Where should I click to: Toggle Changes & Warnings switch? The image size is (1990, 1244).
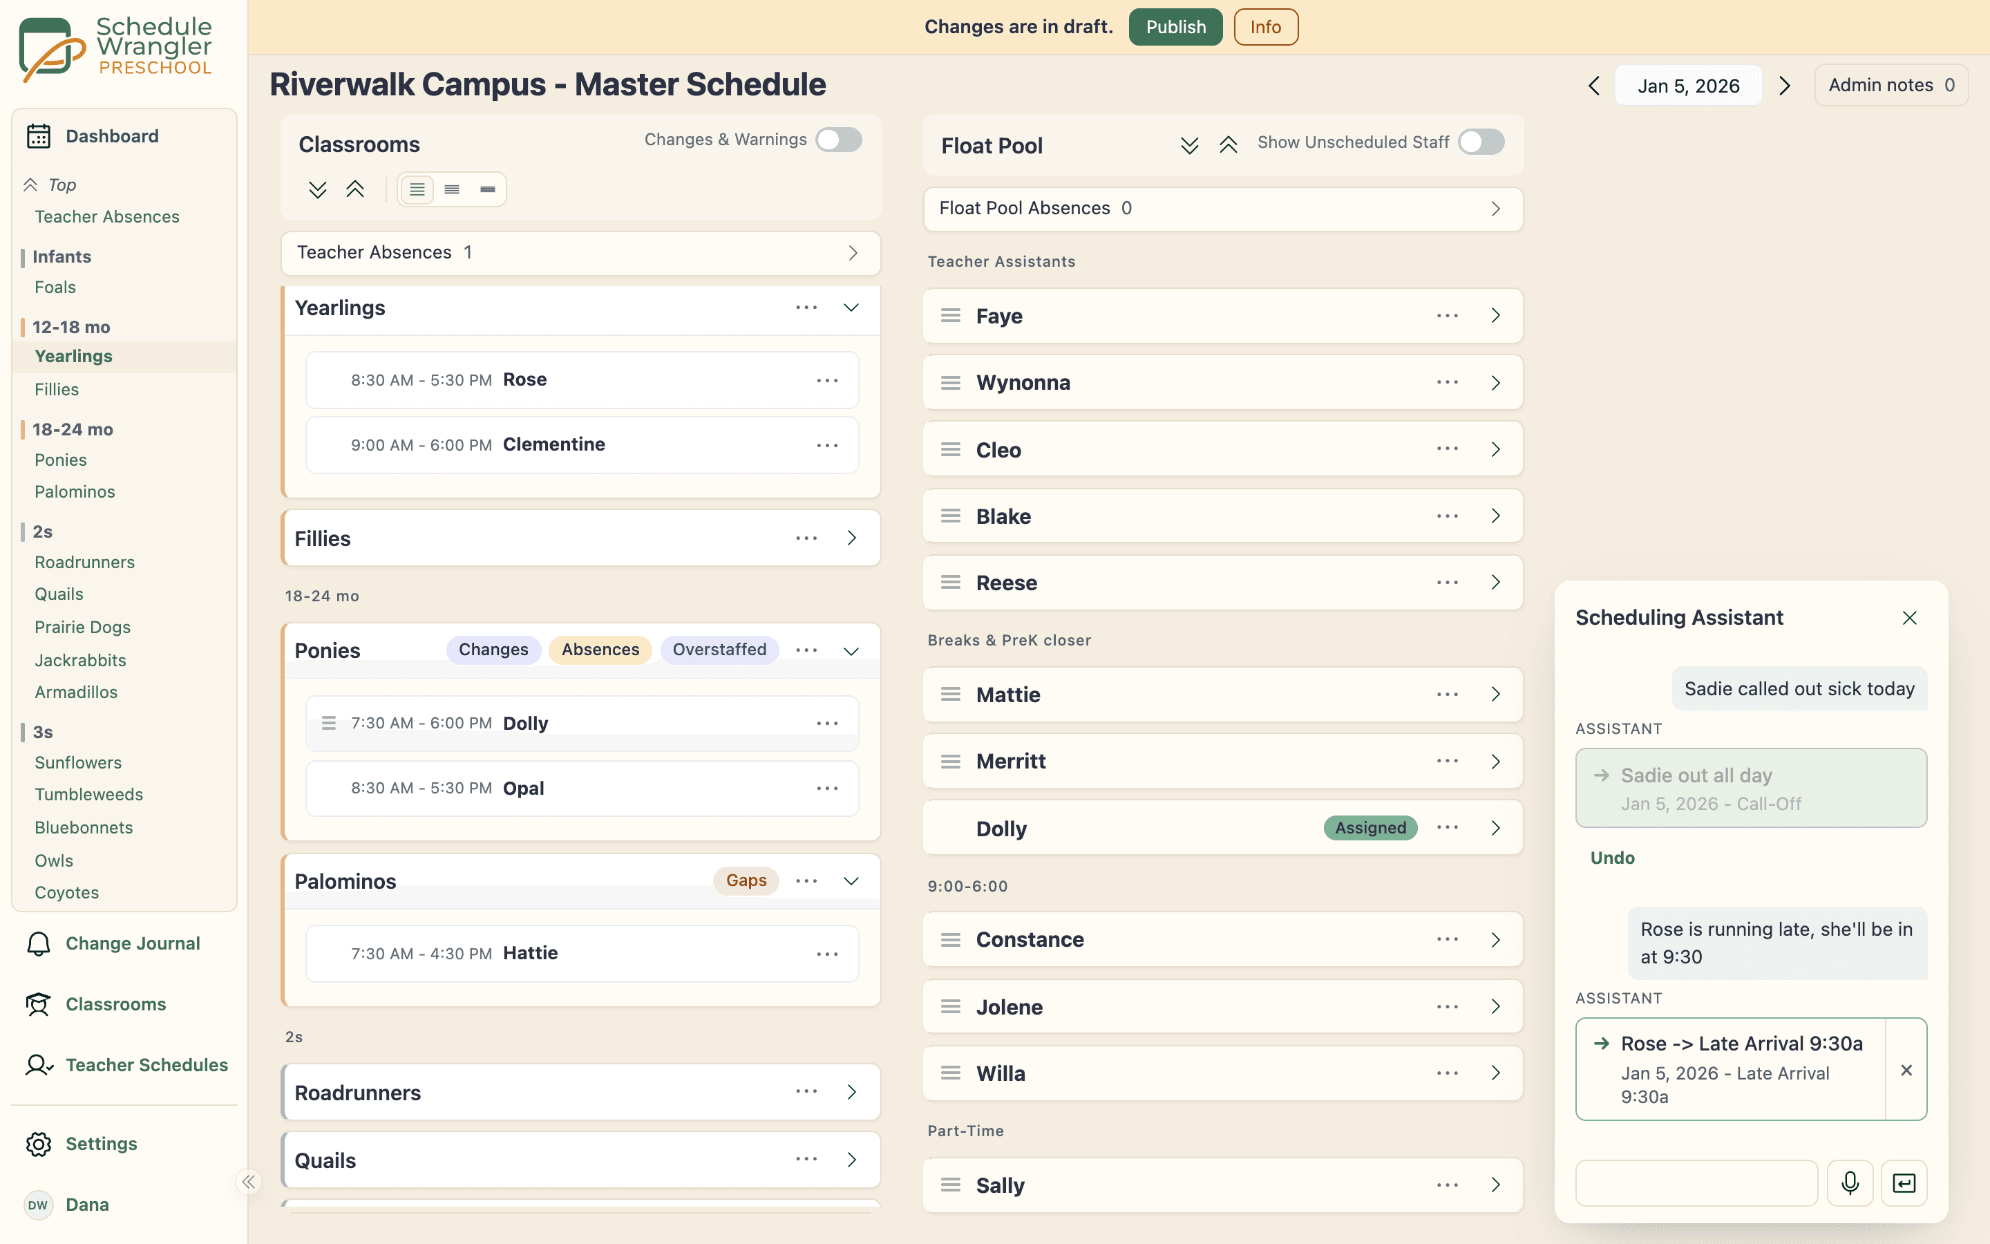839,140
